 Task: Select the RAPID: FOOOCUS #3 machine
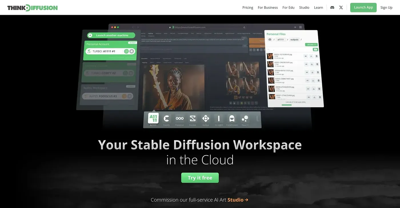click(x=108, y=96)
